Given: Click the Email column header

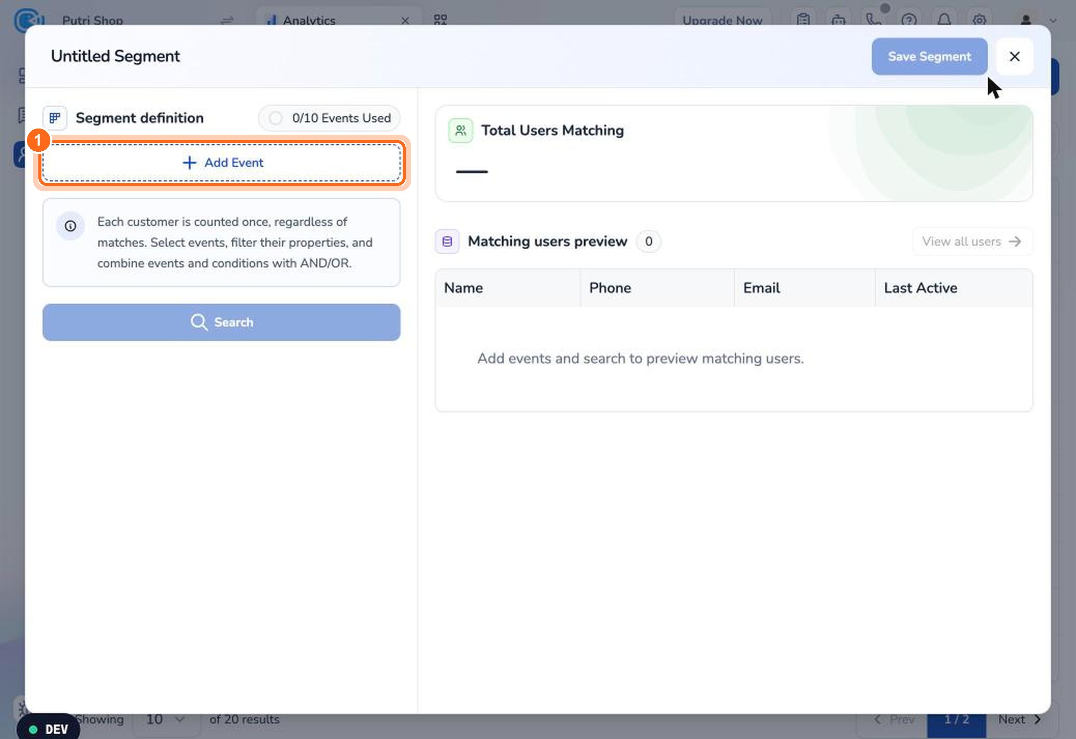Looking at the screenshot, I should click(x=761, y=288).
